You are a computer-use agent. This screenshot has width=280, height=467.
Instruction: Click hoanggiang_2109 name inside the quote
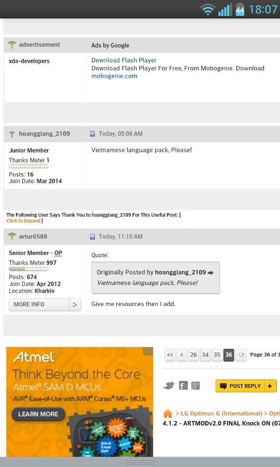point(181,272)
